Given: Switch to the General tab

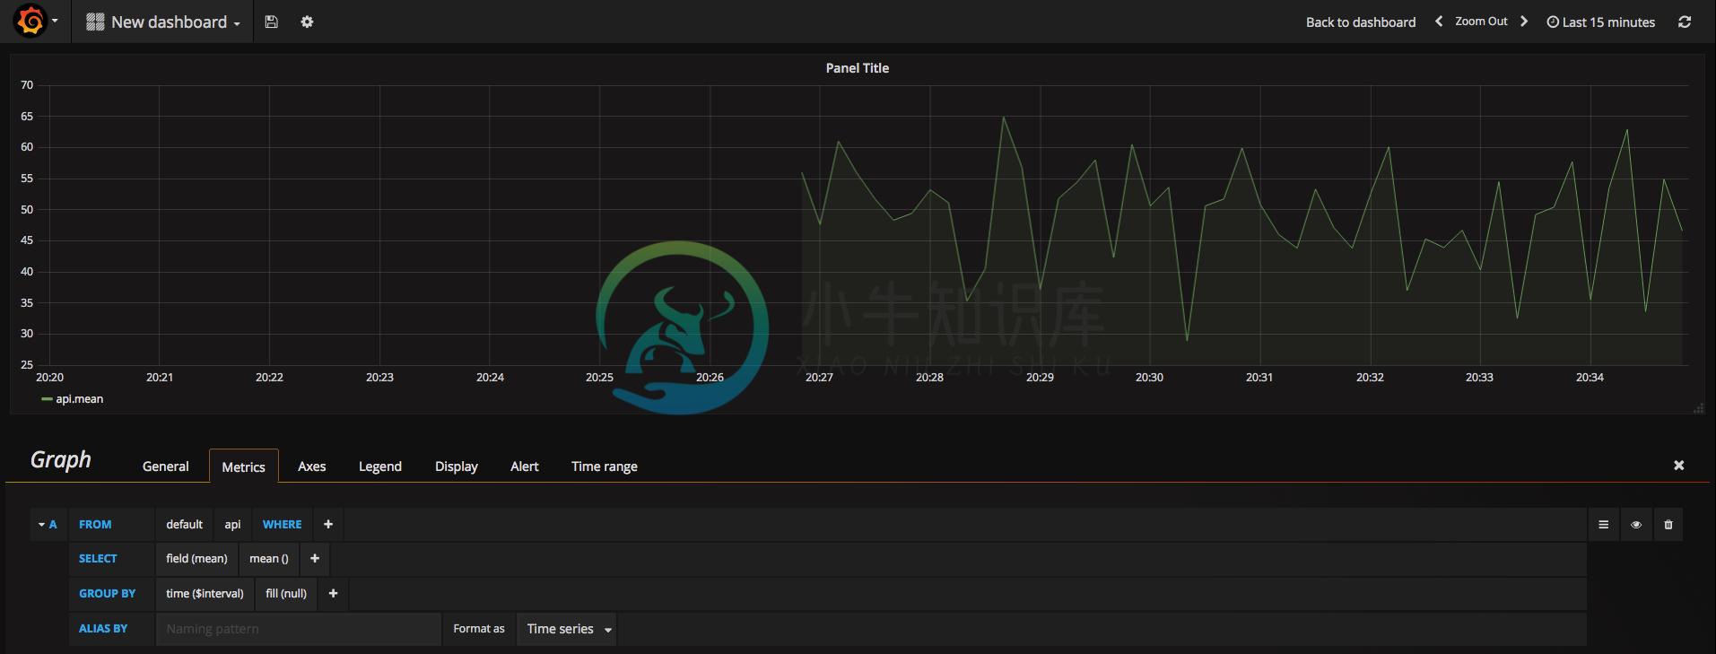Looking at the screenshot, I should point(165,467).
